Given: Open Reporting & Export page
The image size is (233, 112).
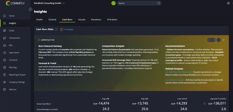Looking at the screenshot, I should pyautogui.click(x=17, y=75).
